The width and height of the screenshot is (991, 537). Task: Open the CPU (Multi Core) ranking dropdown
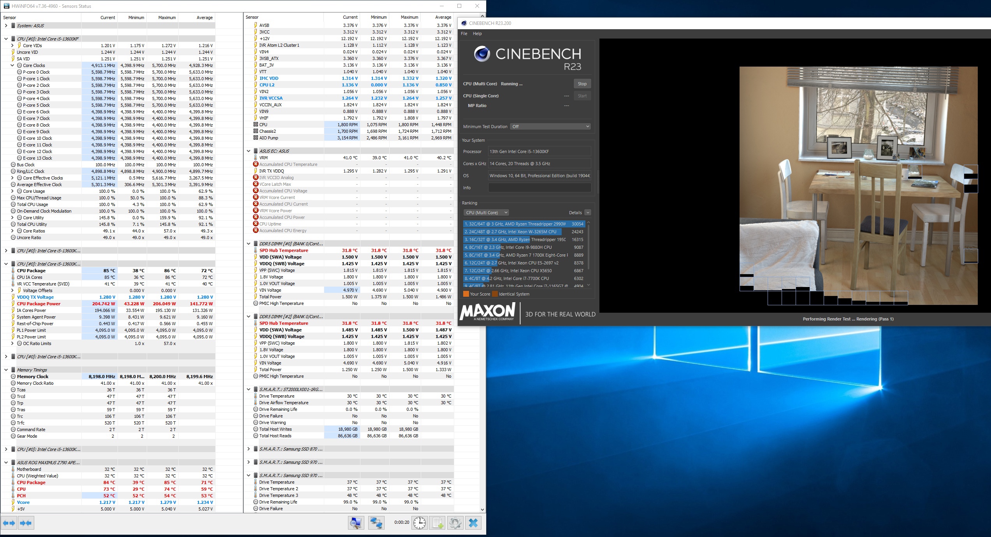[486, 213]
